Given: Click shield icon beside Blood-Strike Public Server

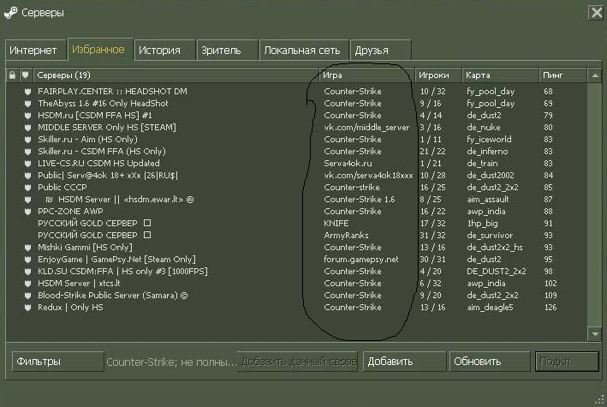Looking at the screenshot, I should tap(27, 296).
